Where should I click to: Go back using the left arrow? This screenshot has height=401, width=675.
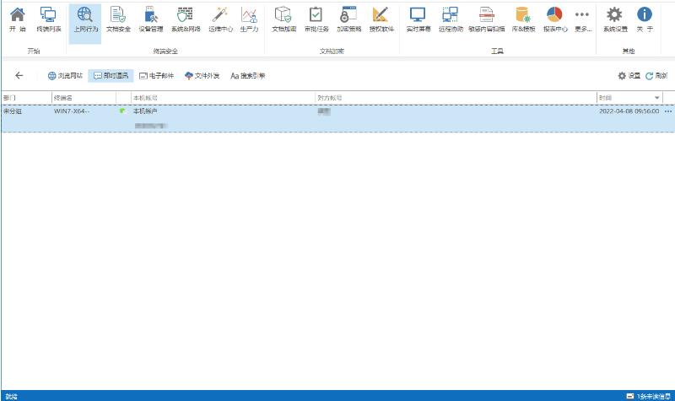pos(19,76)
